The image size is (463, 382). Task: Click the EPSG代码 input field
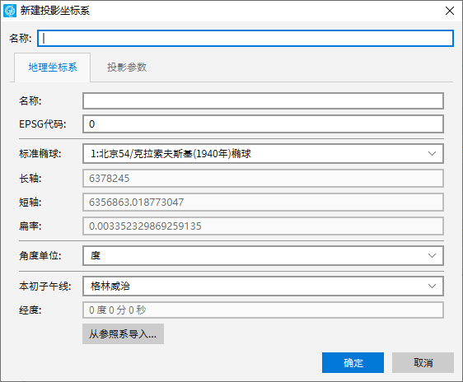[x=263, y=123]
